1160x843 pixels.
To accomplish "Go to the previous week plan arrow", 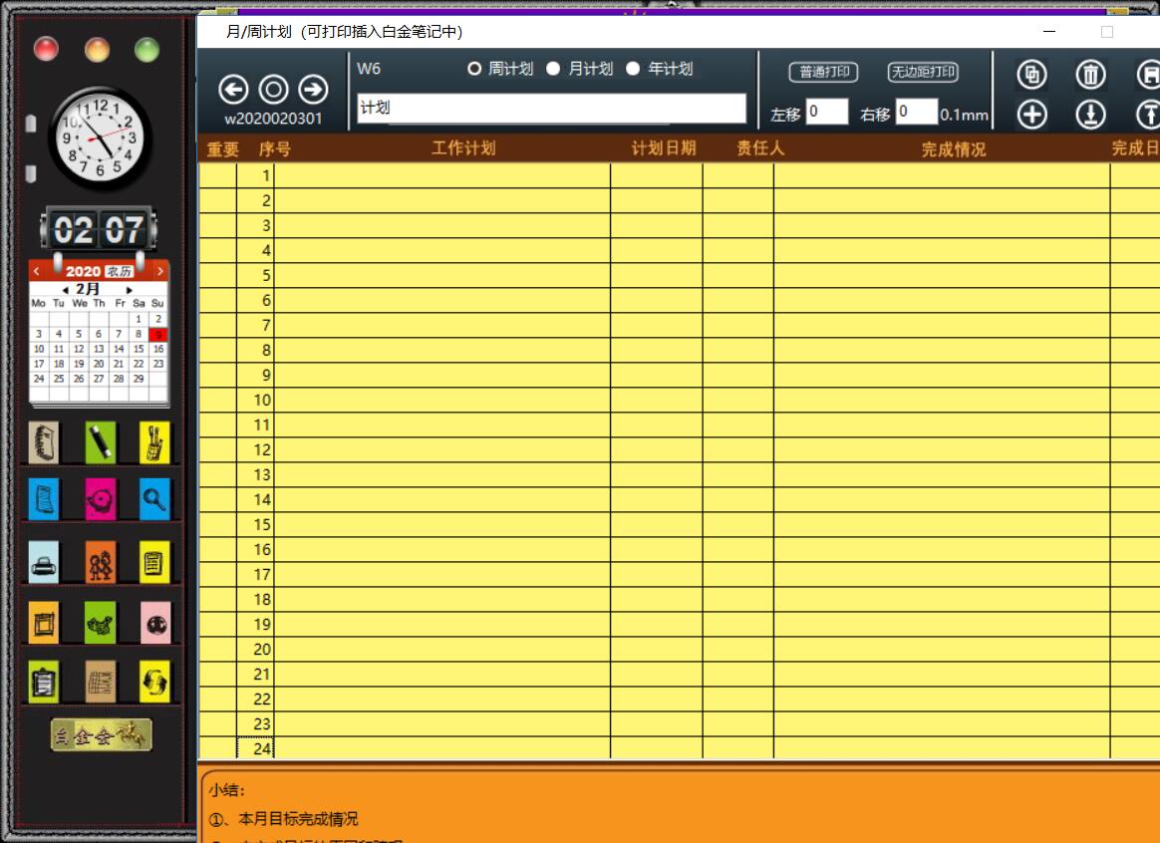I will click(x=234, y=90).
